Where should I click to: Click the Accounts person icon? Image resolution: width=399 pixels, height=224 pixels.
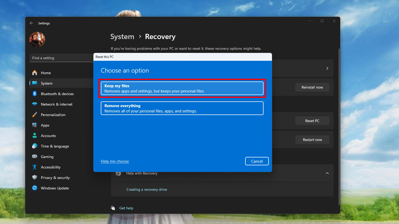point(35,136)
